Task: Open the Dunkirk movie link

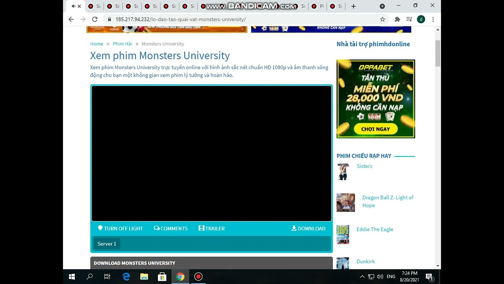Action: 365,262
